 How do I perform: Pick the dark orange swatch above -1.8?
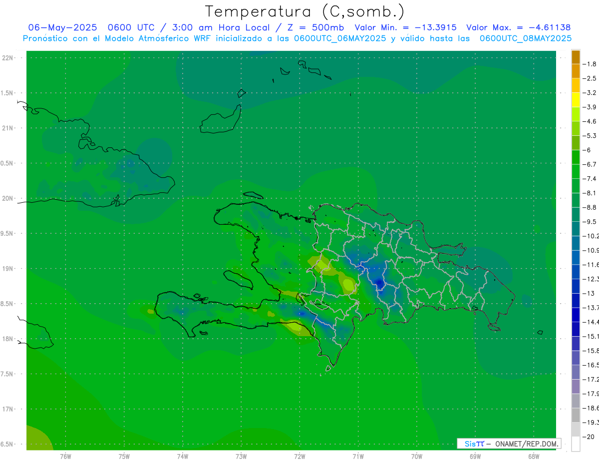pyautogui.click(x=576, y=57)
